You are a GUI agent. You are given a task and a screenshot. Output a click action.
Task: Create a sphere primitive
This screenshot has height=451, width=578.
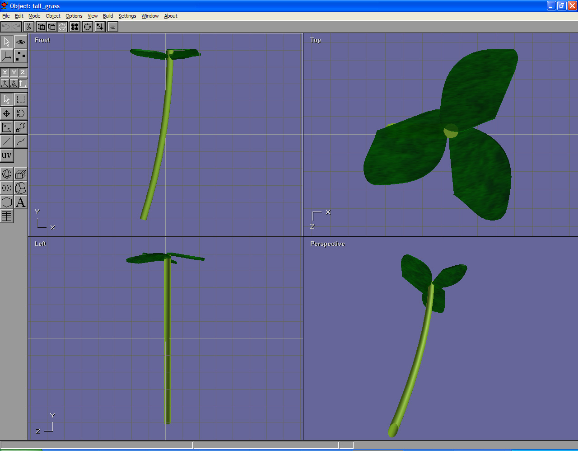[7, 174]
